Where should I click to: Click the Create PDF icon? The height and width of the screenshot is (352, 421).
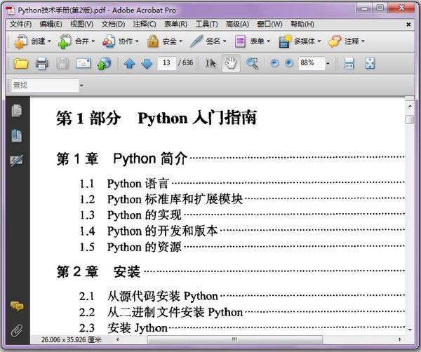(20, 41)
